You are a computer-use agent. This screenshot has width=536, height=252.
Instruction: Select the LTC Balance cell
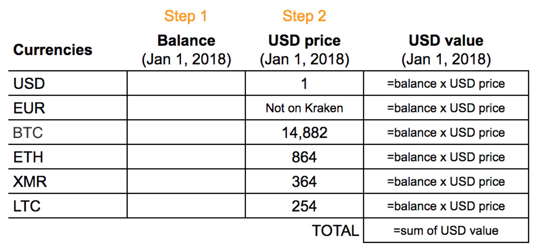(x=186, y=206)
